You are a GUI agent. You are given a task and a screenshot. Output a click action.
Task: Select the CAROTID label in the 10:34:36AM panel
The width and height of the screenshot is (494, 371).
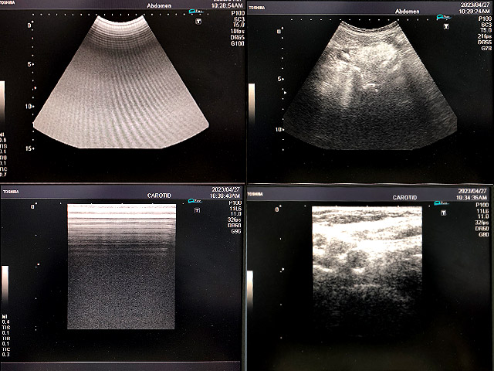[x=404, y=198]
